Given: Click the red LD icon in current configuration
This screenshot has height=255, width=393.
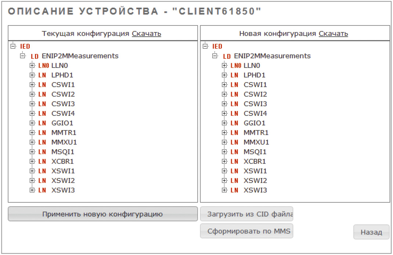Looking at the screenshot, I should pos(35,56).
